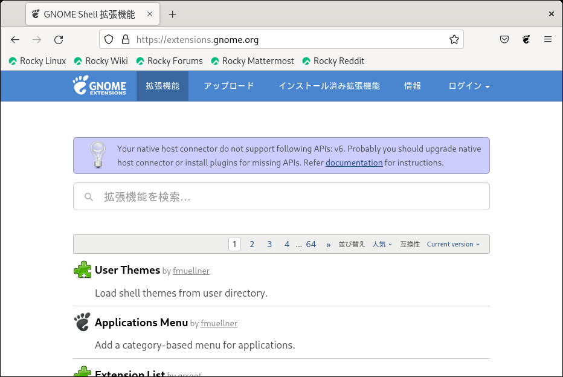
Task: Open the User Themes extension title
Action: (127, 269)
